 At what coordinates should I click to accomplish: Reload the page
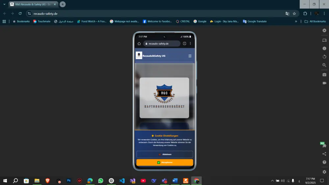point(20,13)
